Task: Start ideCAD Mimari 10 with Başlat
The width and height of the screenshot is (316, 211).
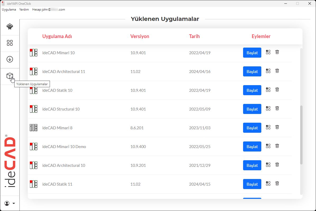Action: coord(252,53)
